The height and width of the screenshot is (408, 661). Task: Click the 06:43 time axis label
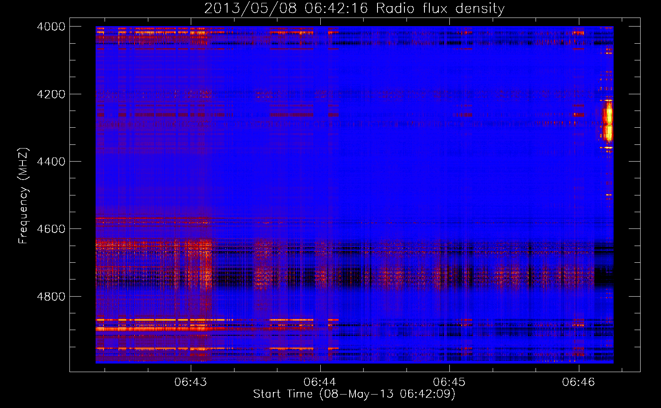click(191, 382)
